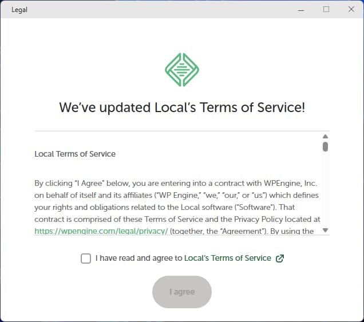Click the scrollbar track below the thumb
The image size is (364, 322).
tap(325, 189)
